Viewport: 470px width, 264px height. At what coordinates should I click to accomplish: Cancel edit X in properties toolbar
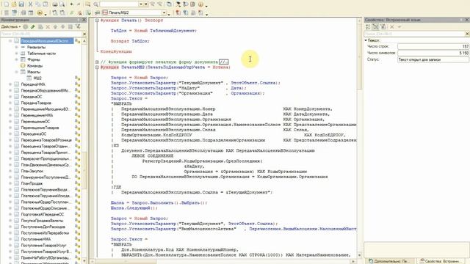point(391,26)
